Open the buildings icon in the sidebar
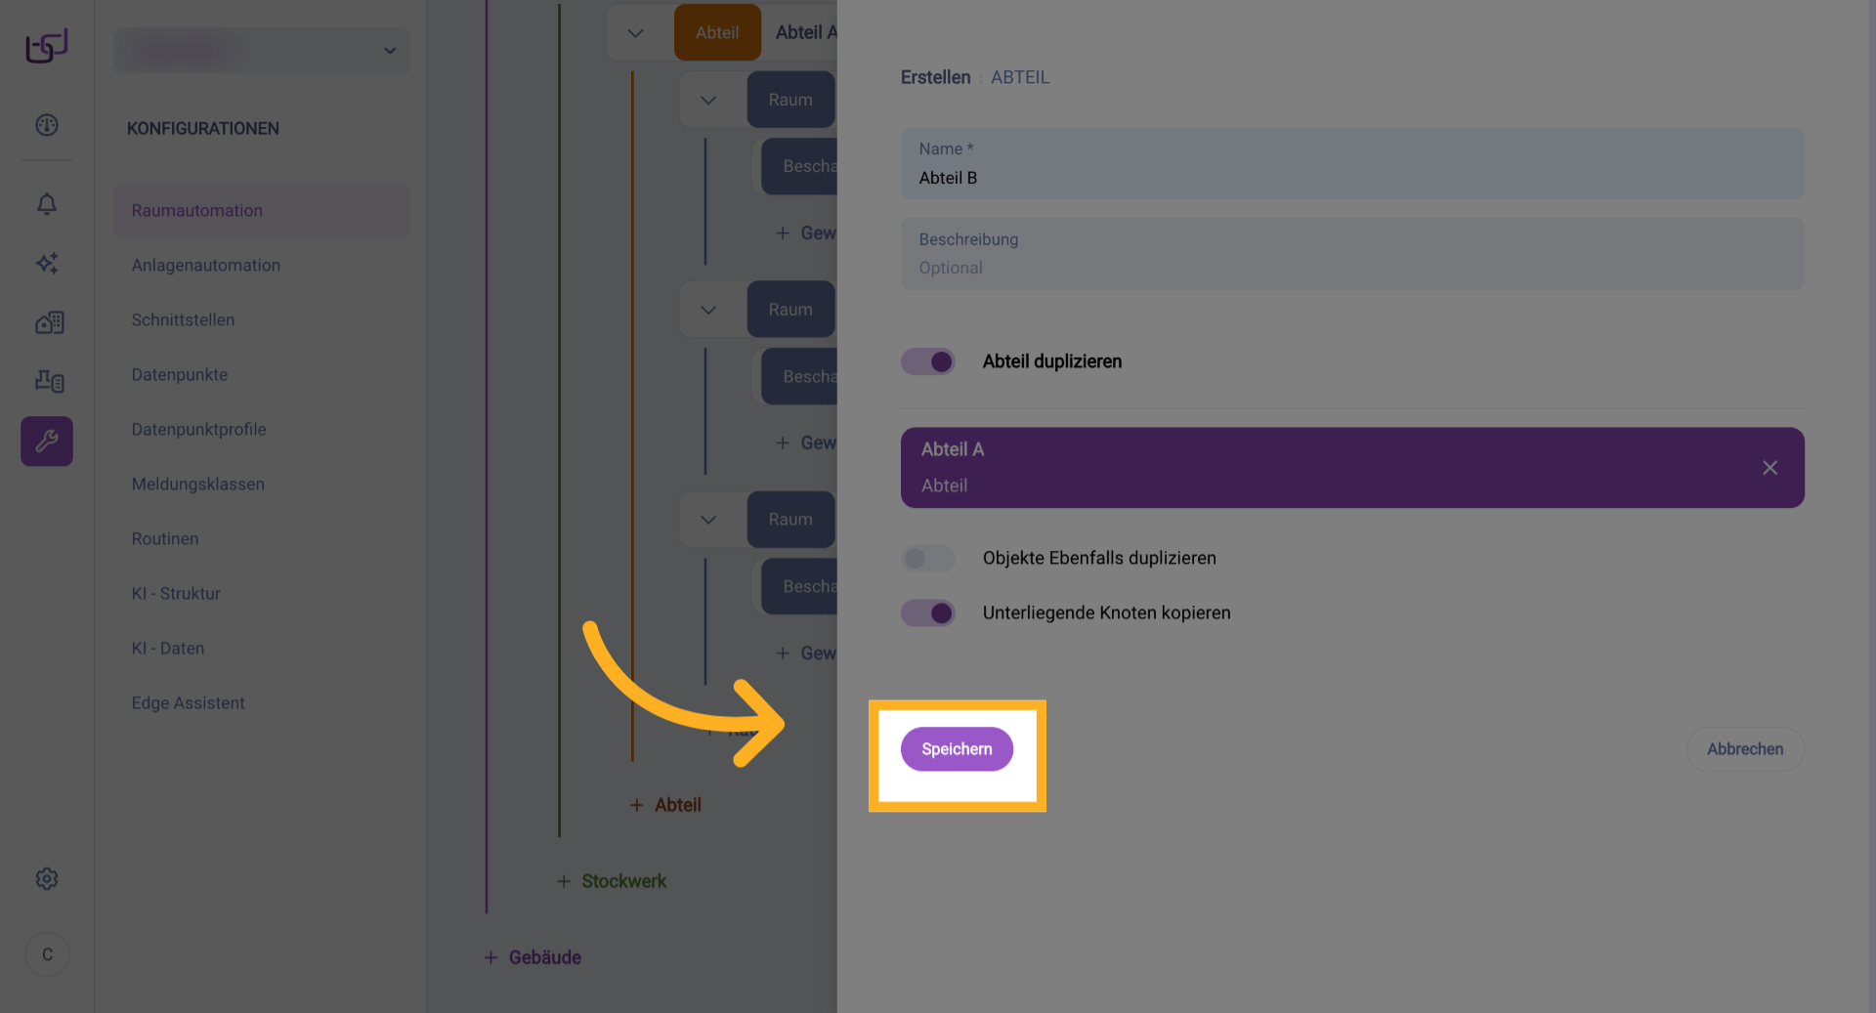1876x1013 pixels. coord(49,322)
